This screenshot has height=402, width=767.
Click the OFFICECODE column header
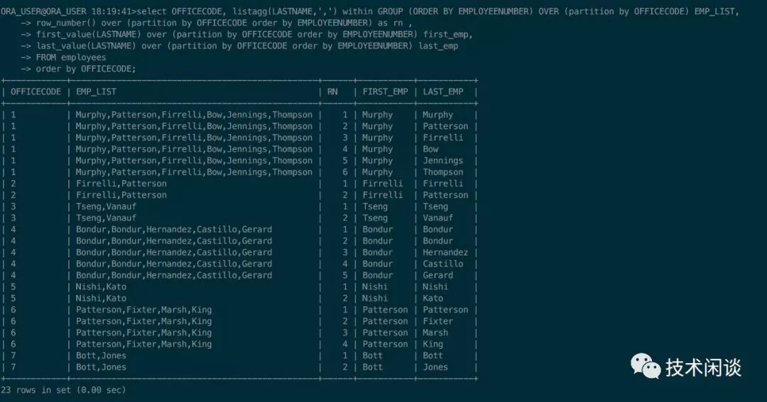[36, 91]
